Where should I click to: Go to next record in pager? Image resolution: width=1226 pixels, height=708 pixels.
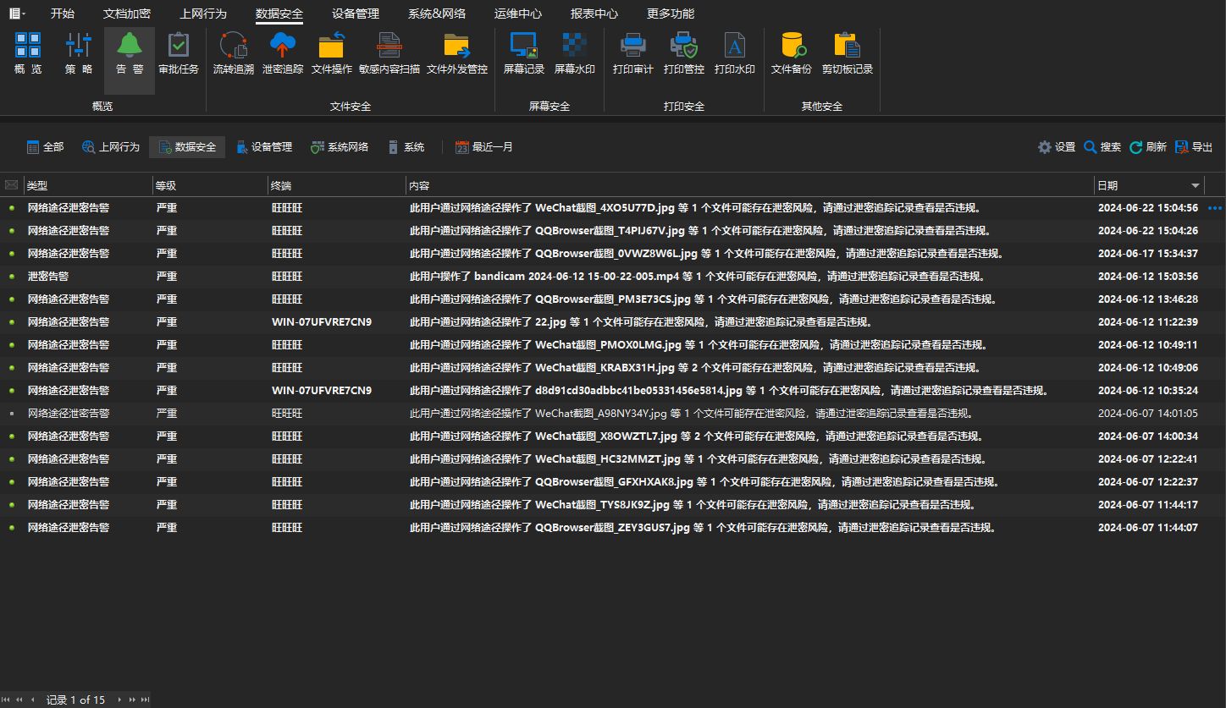(119, 700)
